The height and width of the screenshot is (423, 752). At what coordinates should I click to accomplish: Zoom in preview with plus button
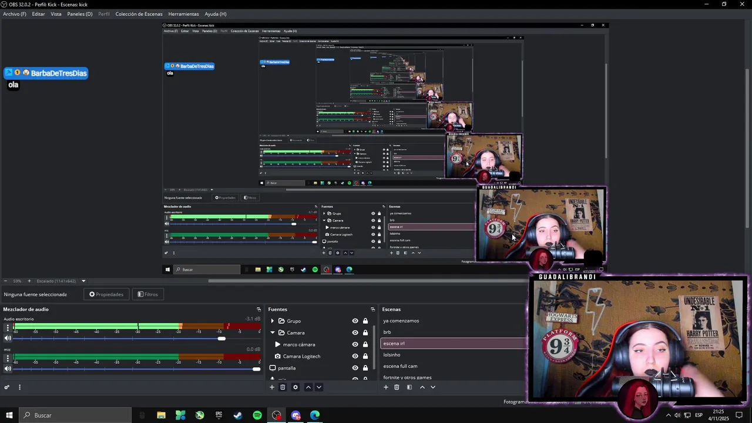point(29,281)
